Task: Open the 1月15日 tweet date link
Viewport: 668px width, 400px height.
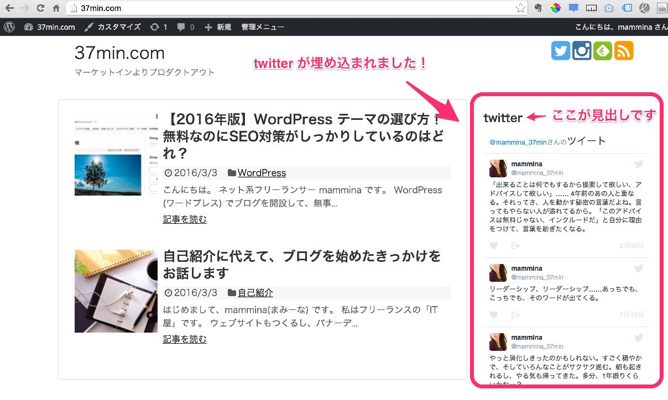Action: click(x=632, y=314)
